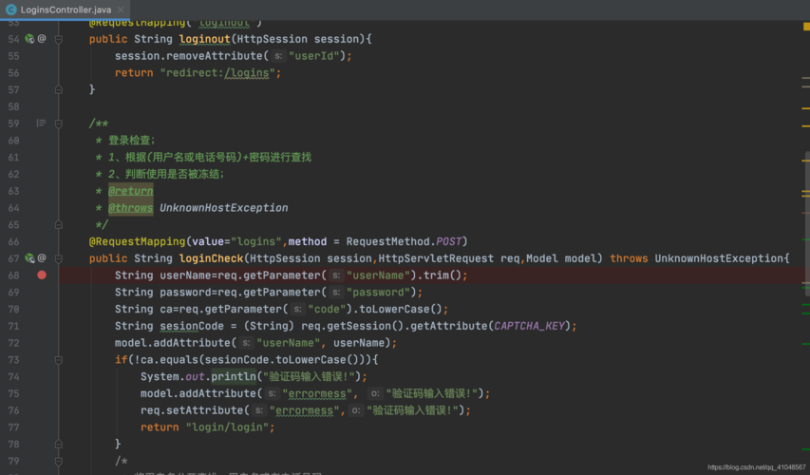810x475 pixels.
Task: Close the LoginsController.java tab
Action: pos(122,9)
